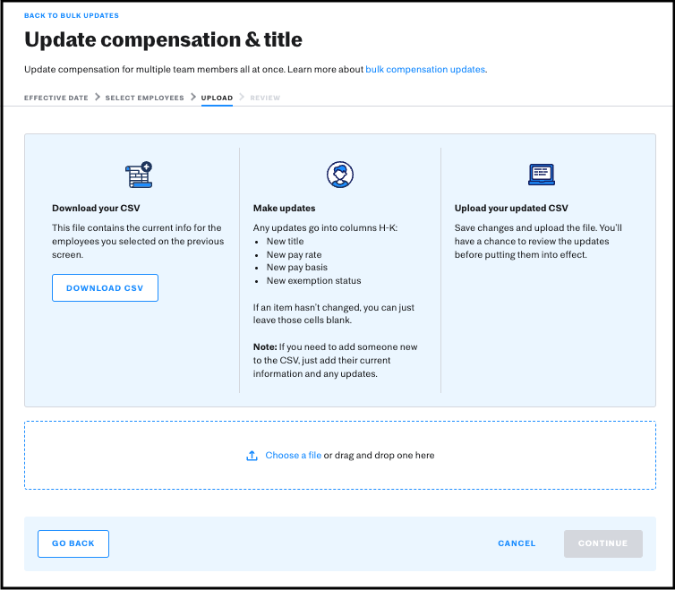Screen dimensions: 675x590
Task: Click the laptop icon above Upload your updated CSV
Action: coord(542,175)
